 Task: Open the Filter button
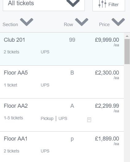click(x=109, y=5)
